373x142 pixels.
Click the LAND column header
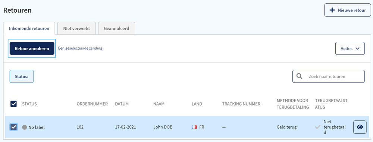coord(197,104)
